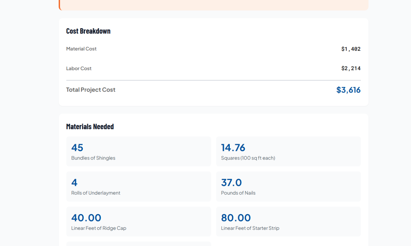Click the 40.00 ridge cap value
Viewport: 411px width, 246px height.
tap(86, 218)
